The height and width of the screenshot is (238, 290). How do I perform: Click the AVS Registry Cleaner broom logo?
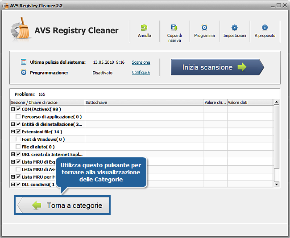[x=20, y=28]
